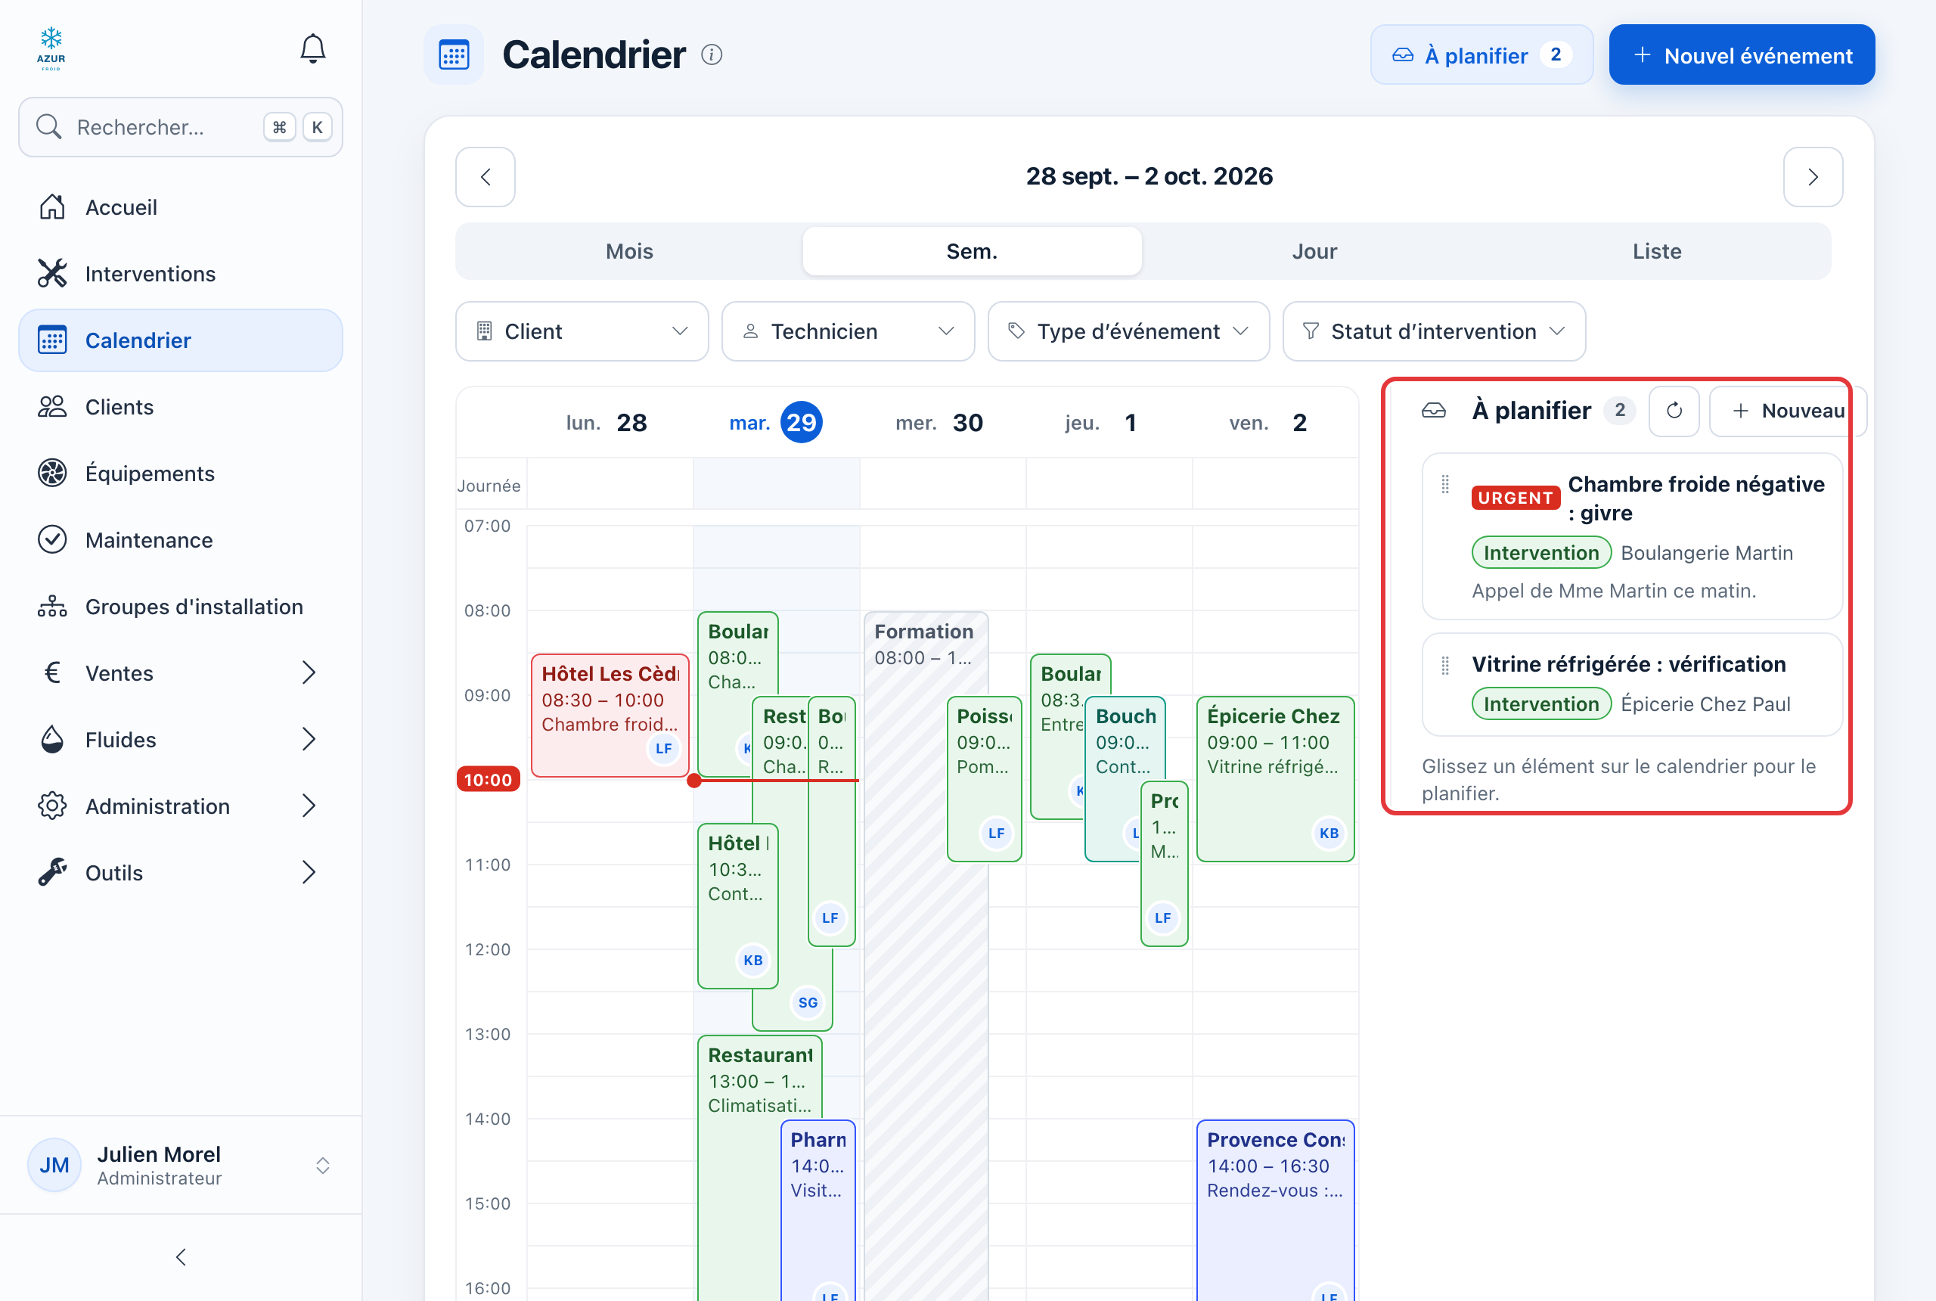Viewport: 1936px width, 1301px height.
Task: Grab drag handle of Vitrine réfrigérée card
Action: pyautogui.click(x=1445, y=665)
